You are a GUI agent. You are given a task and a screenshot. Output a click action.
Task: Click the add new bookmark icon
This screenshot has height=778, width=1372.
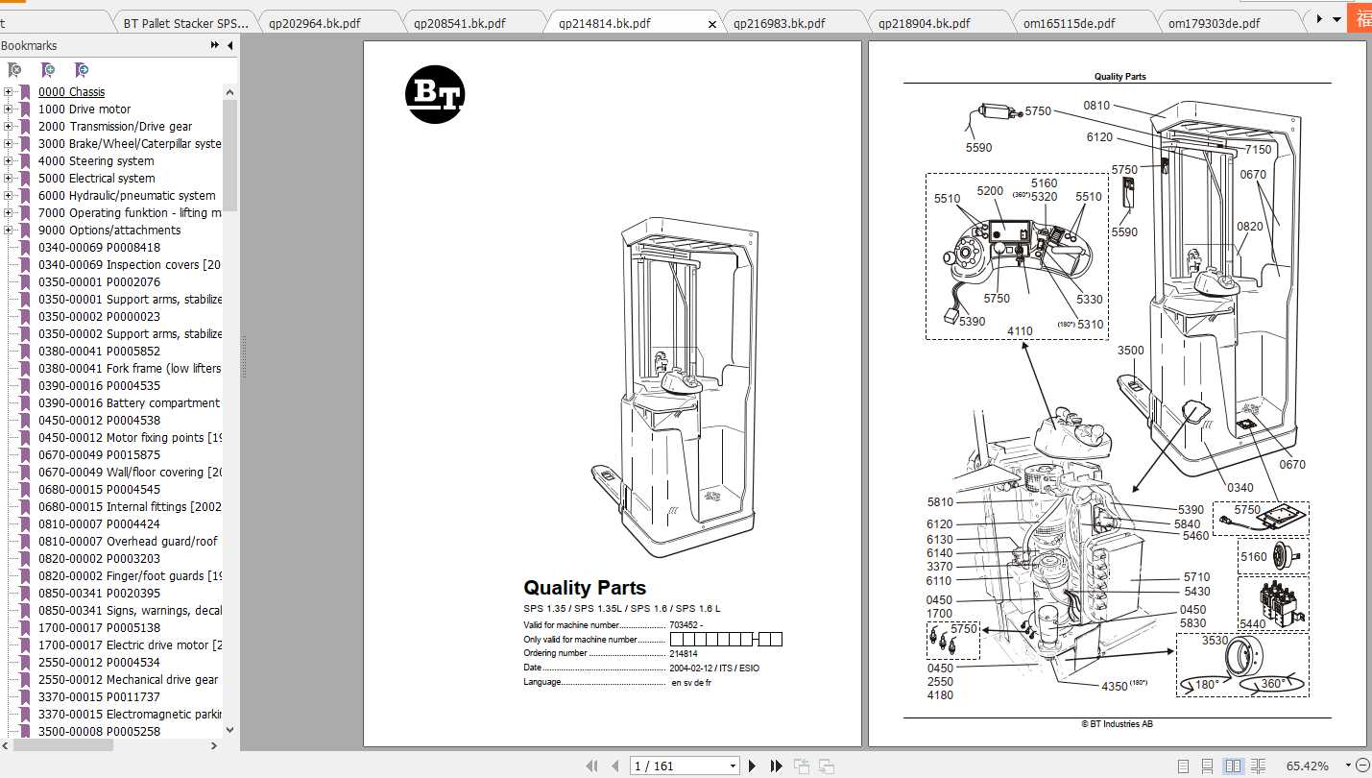48,70
